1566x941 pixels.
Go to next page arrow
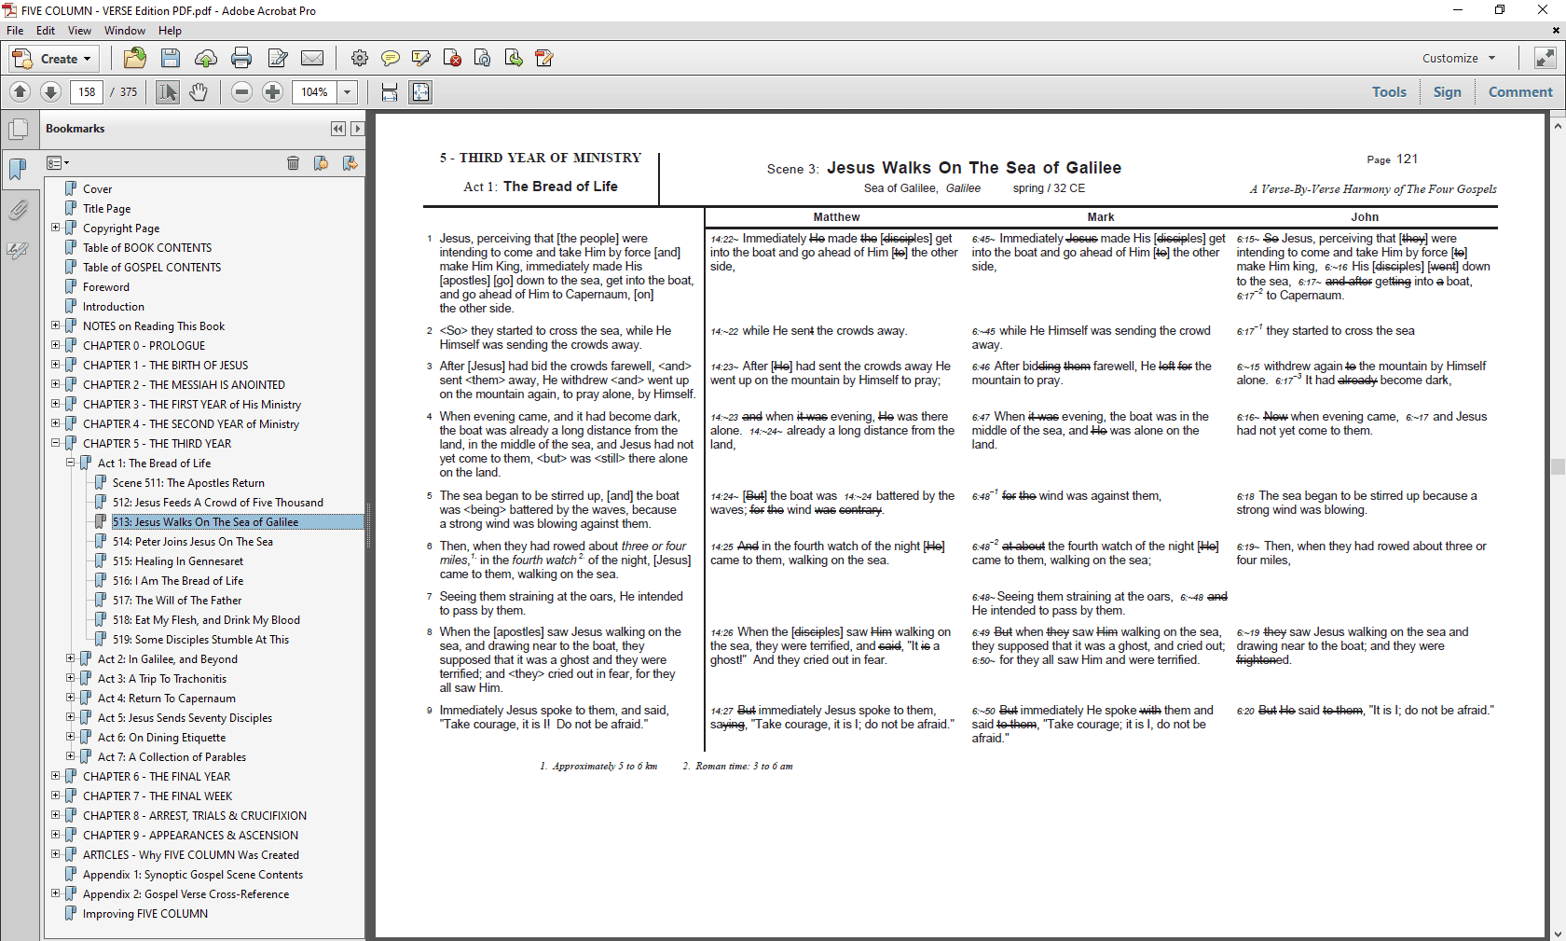pyautogui.click(x=51, y=91)
